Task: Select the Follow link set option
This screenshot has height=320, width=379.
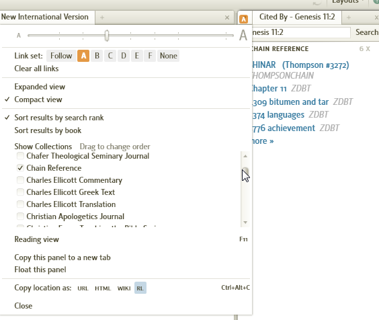Action: pyautogui.click(x=61, y=56)
